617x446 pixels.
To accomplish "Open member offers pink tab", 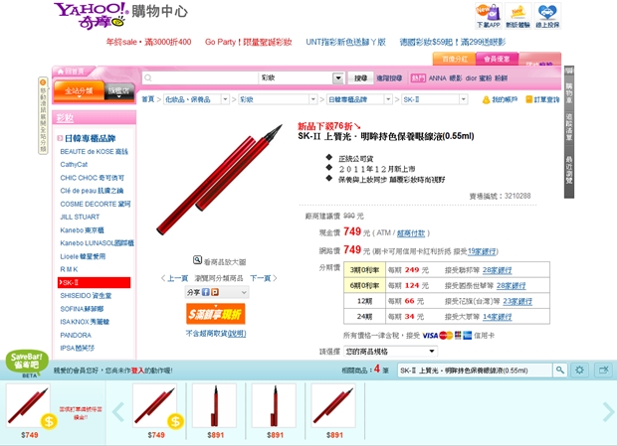I will pos(497,59).
